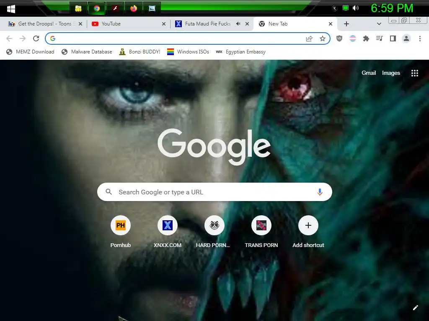Viewport: 429px width, 321px height.
Task: Open the Egyptian Embassy bookmark
Action: (x=240, y=52)
